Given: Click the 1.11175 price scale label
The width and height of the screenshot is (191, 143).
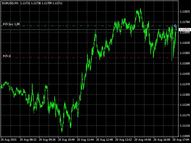Looking at the screenshot, I should click(185, 115).
